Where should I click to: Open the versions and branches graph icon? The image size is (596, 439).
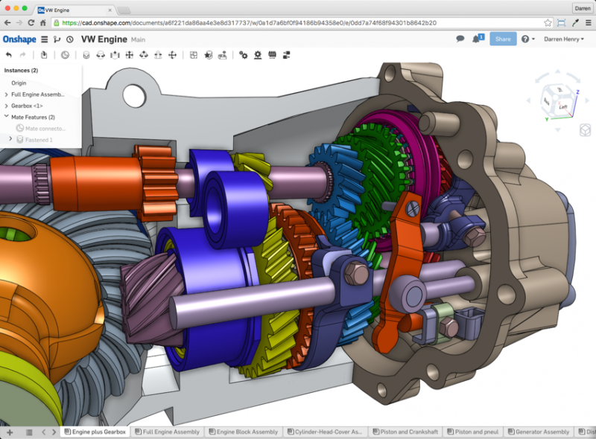(57, 39)
